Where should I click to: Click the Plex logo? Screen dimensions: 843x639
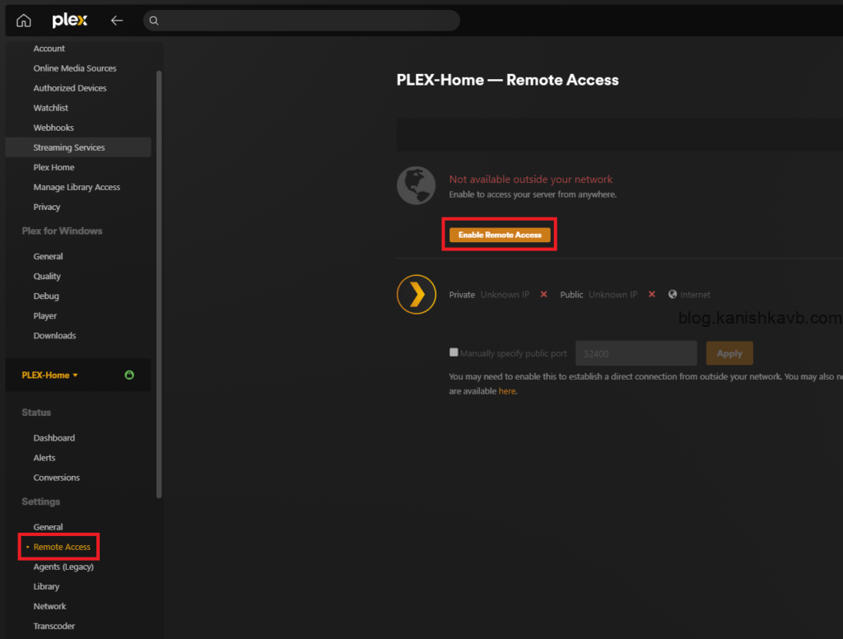click(69, 21)
